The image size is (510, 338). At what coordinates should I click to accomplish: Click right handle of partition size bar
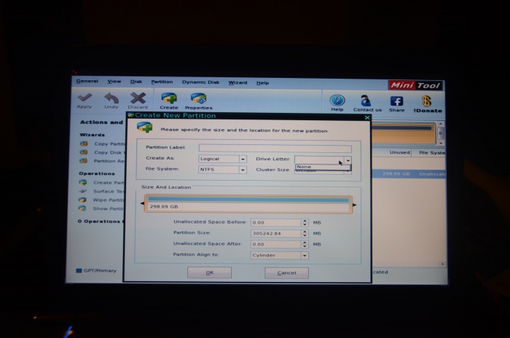355,205
